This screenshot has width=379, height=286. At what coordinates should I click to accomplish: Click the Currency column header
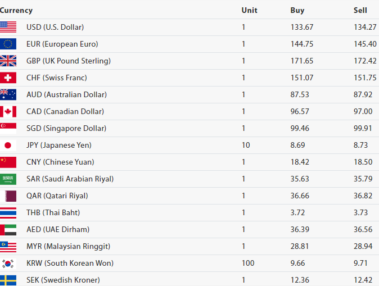click(16, 10)
